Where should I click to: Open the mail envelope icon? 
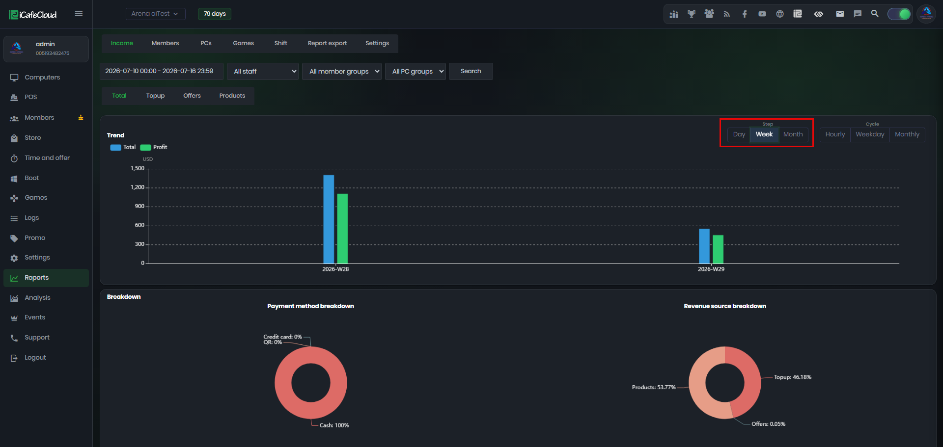[840, 14]
